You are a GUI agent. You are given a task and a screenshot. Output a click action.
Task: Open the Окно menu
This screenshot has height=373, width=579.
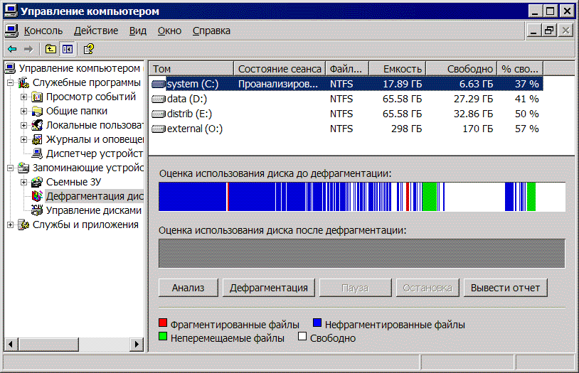tap(169, 31)
